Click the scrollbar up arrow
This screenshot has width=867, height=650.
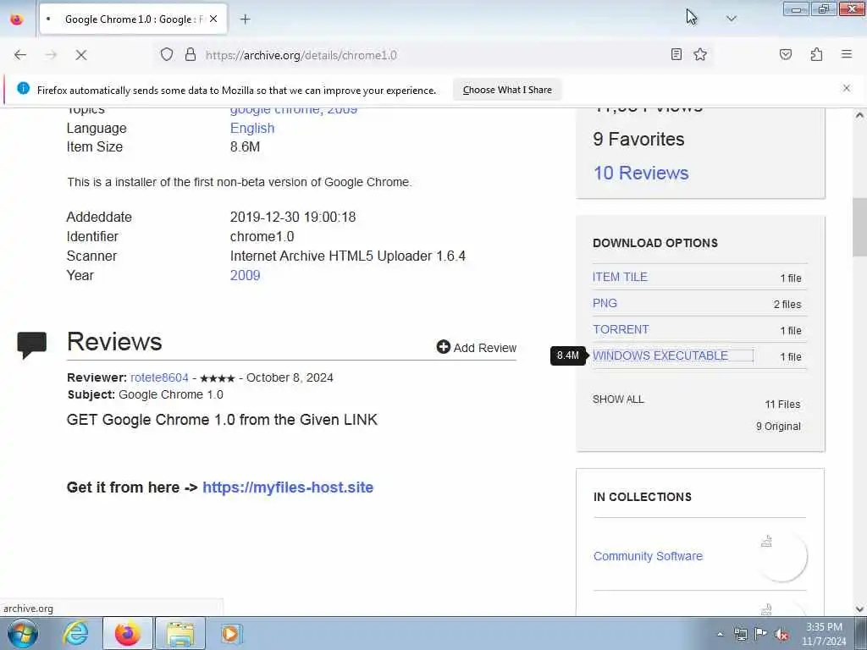point(859,115)
